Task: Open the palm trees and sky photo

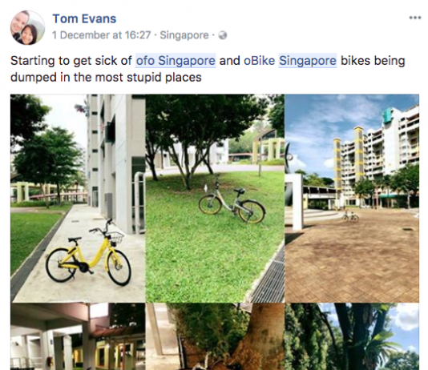Action: pyautogui.click(x=352, y=336)
